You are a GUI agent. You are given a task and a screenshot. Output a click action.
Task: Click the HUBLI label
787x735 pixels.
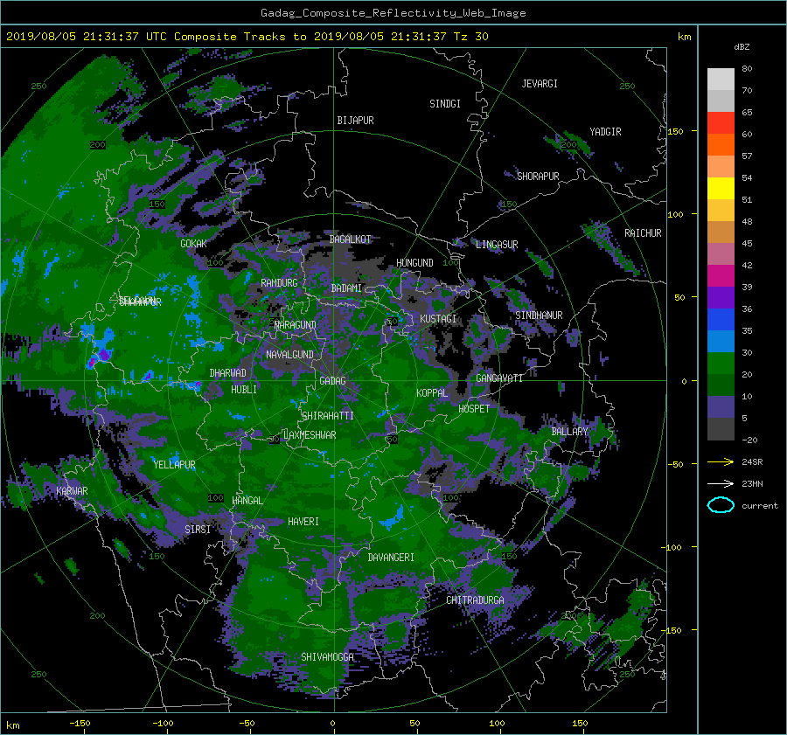click(244, 389)
